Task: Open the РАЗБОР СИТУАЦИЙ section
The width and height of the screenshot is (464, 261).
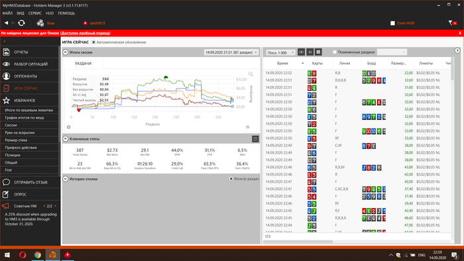Action: click(30, 64)
